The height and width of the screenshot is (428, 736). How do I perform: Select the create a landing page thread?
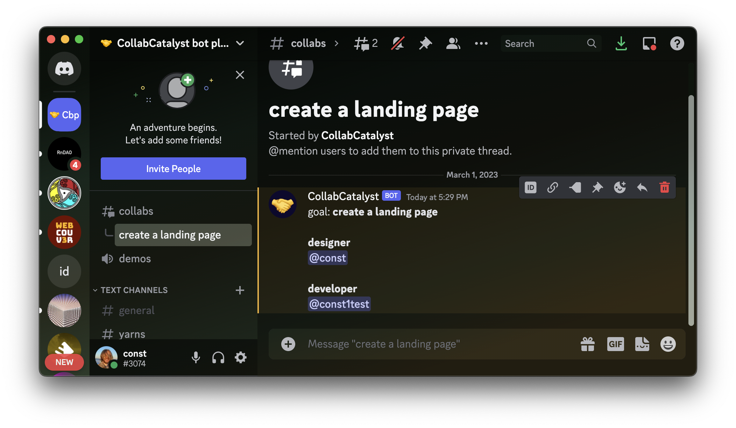click(183, 235)
